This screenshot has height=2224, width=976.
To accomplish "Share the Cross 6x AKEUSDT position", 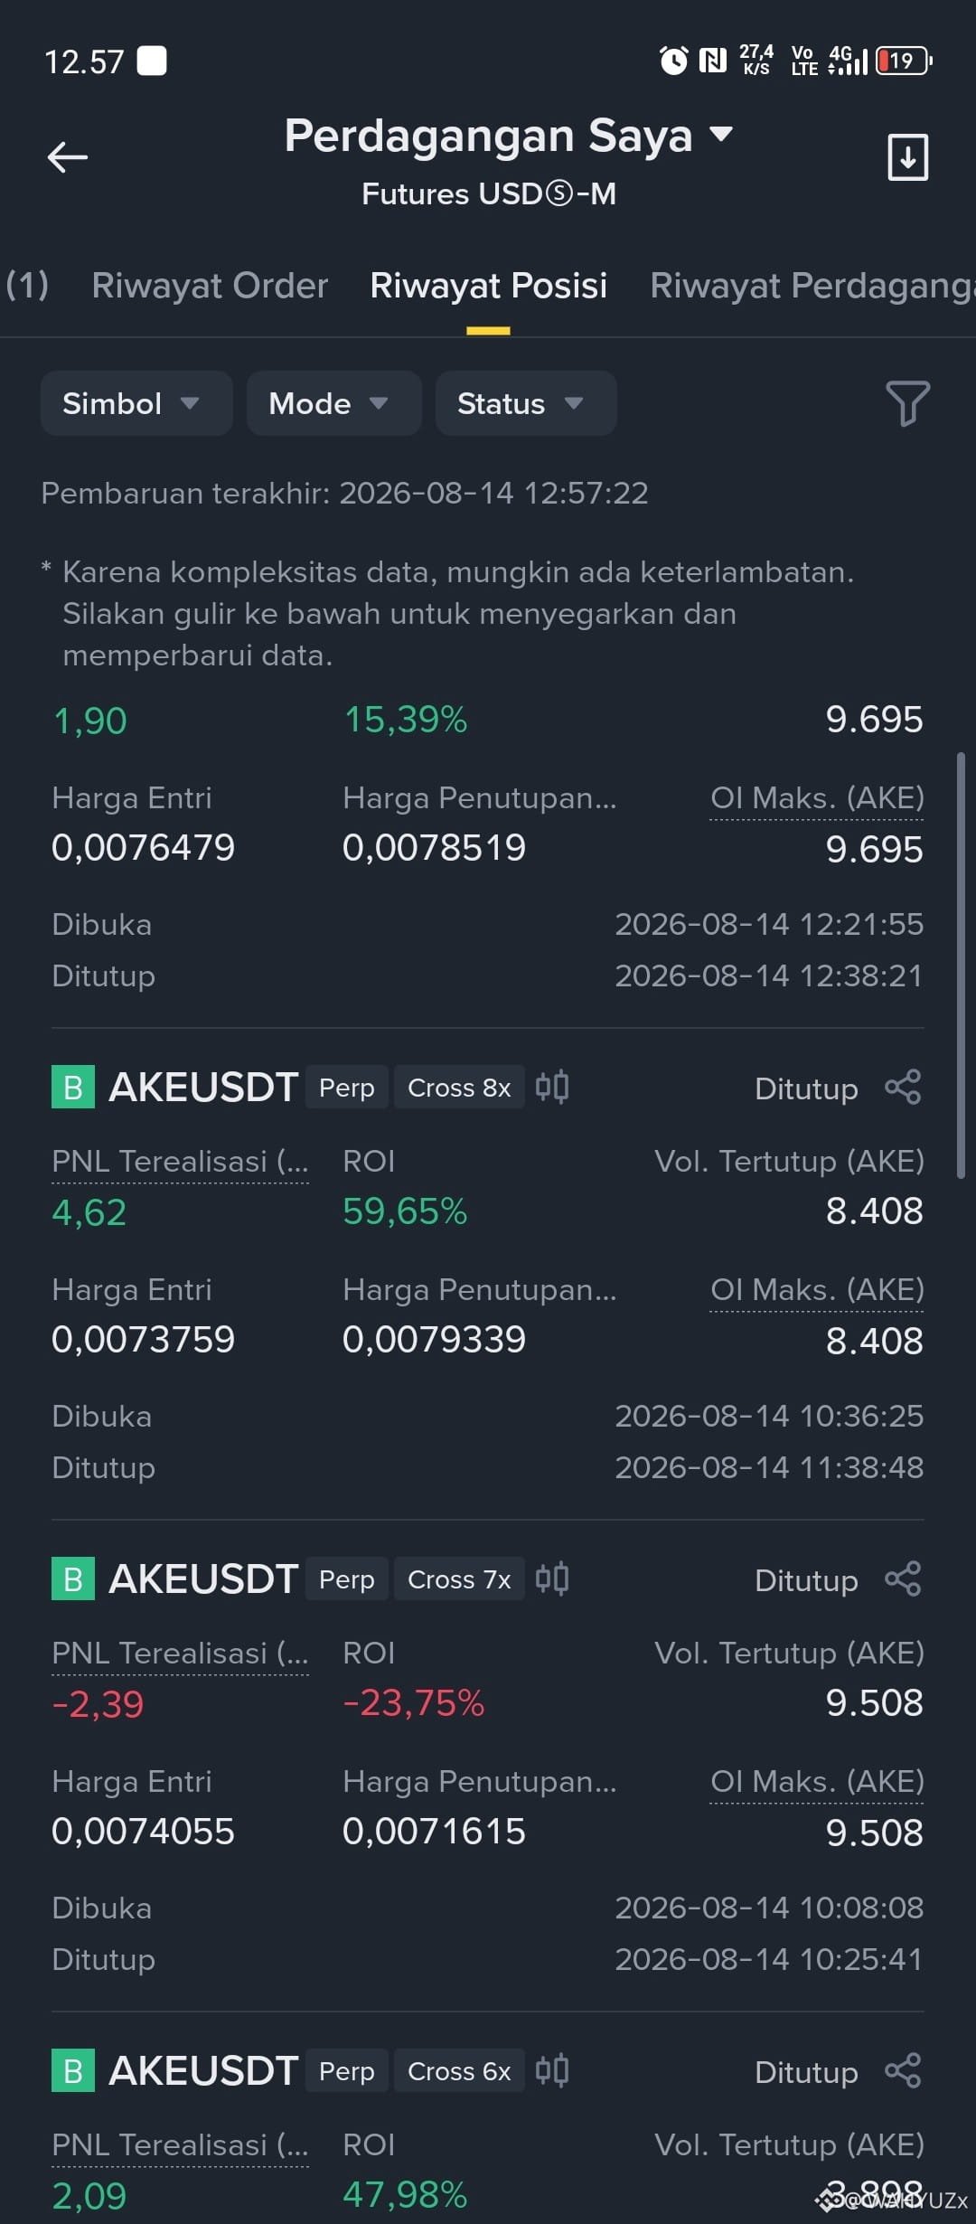I will click(x=903, y=2070).
